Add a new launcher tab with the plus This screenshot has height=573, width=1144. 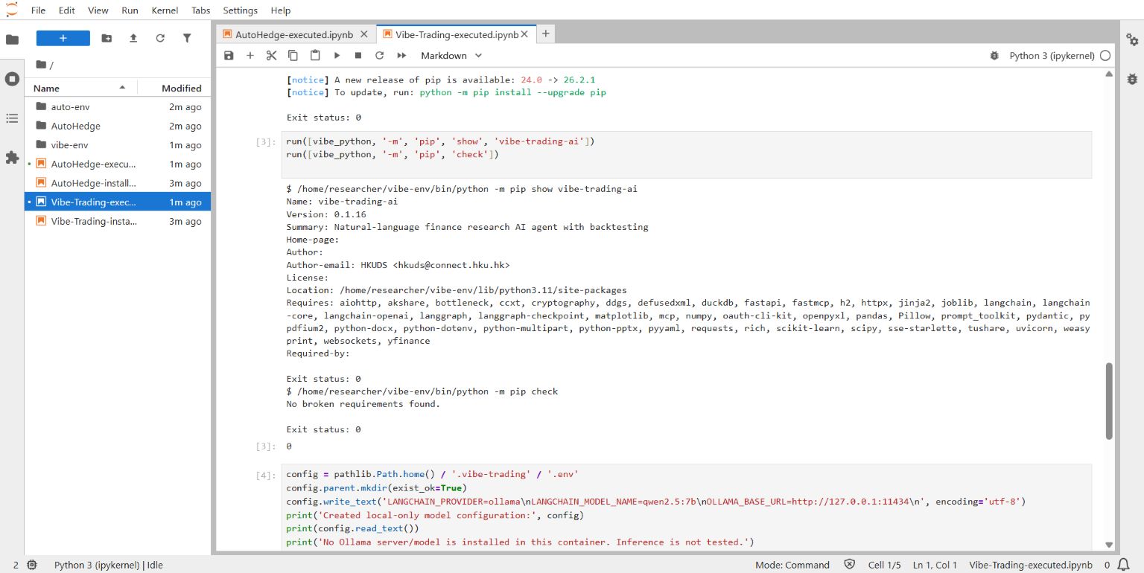coord(545,34)
